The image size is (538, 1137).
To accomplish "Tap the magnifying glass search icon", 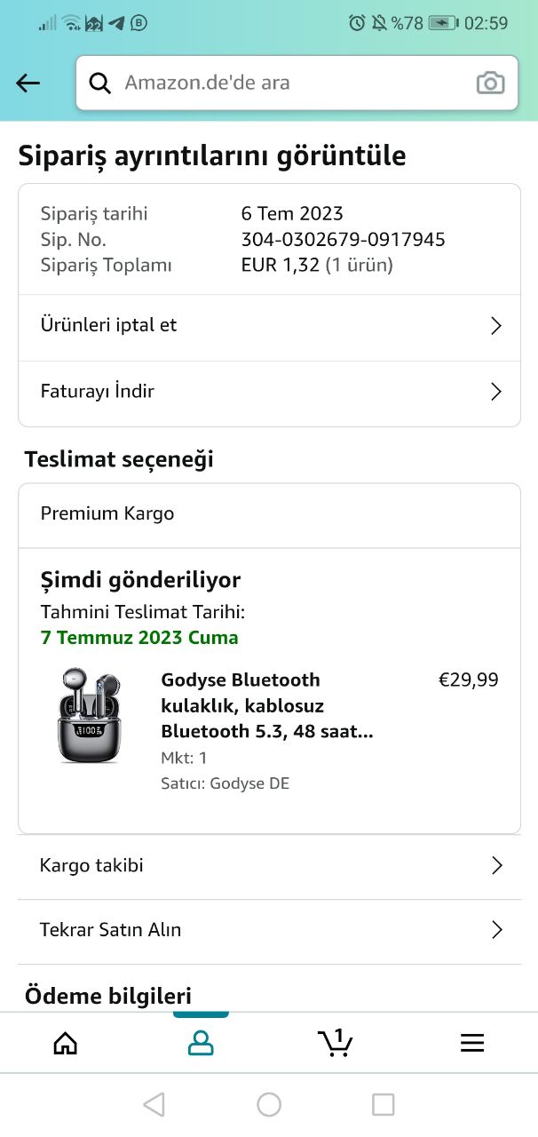I will pos(100,83).
